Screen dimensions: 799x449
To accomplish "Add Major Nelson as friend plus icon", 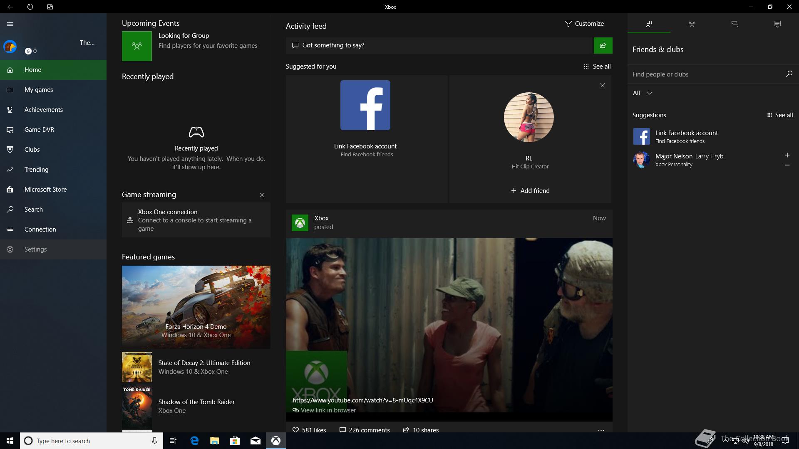I will tap(787, 155).
